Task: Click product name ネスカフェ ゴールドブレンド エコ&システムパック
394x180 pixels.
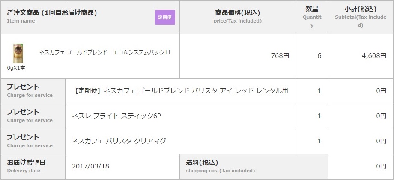Action: (105, 52)
